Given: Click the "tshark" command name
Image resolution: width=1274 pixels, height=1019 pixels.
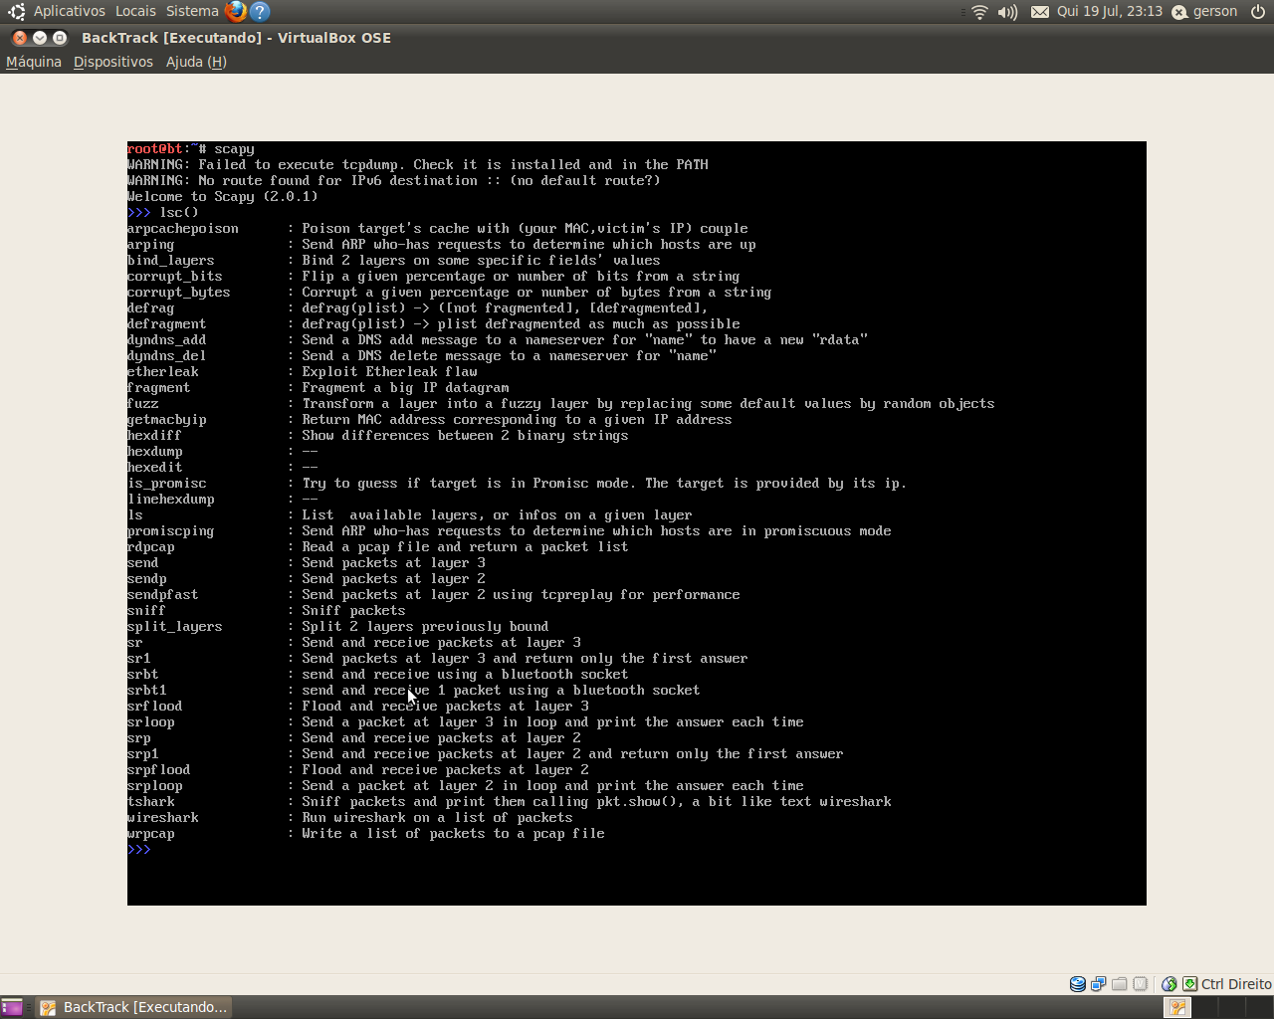Looking at the screenshot, I should (x=150, y=802).
